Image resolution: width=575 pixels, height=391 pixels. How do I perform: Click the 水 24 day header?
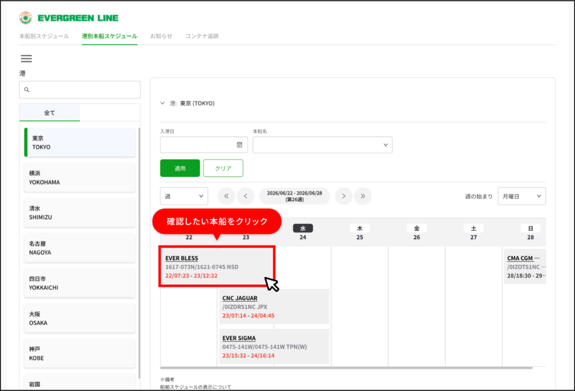pyautogui.click(x=303, y=232)
